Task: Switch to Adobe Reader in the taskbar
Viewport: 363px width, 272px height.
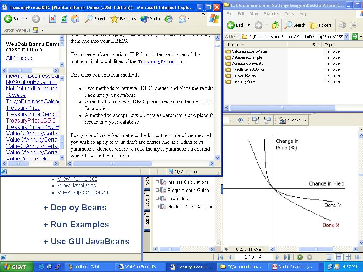Action: (x=292, y=267)
